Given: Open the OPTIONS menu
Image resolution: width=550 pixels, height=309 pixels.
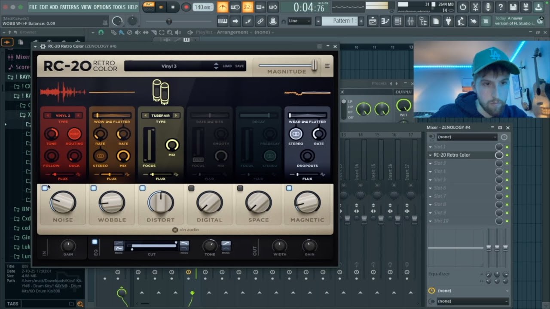Looking at the screenshot, I should [102, 7].
